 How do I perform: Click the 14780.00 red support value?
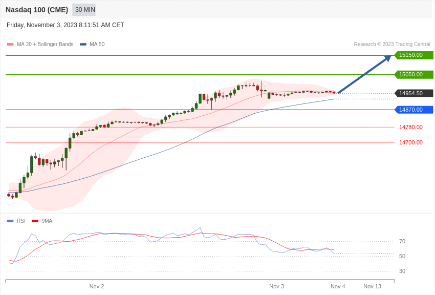411,127
